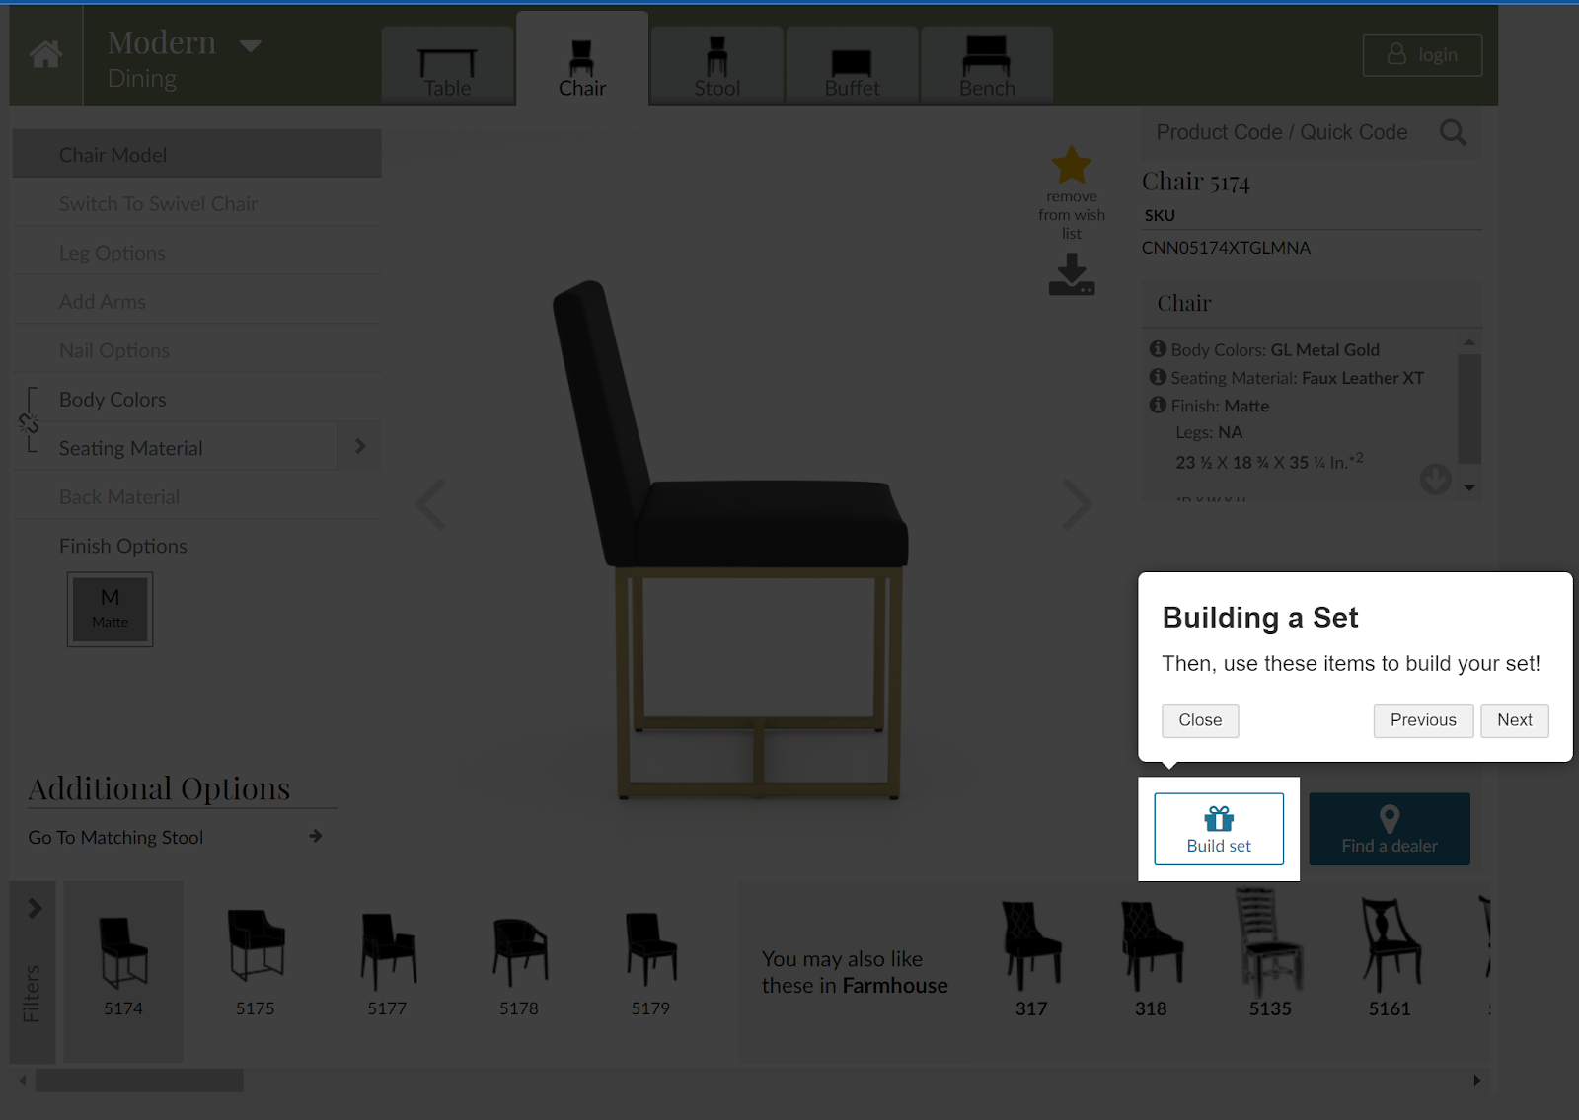Image resolution: width=1579 pixels, height=1120 pixels.
Task: Click the Build set button
Action: click(1219, 829)
